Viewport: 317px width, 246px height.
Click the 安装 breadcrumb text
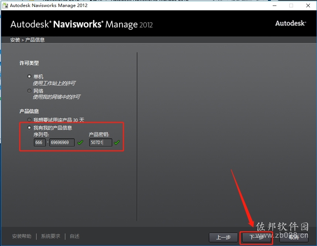[x=15, y=40]
